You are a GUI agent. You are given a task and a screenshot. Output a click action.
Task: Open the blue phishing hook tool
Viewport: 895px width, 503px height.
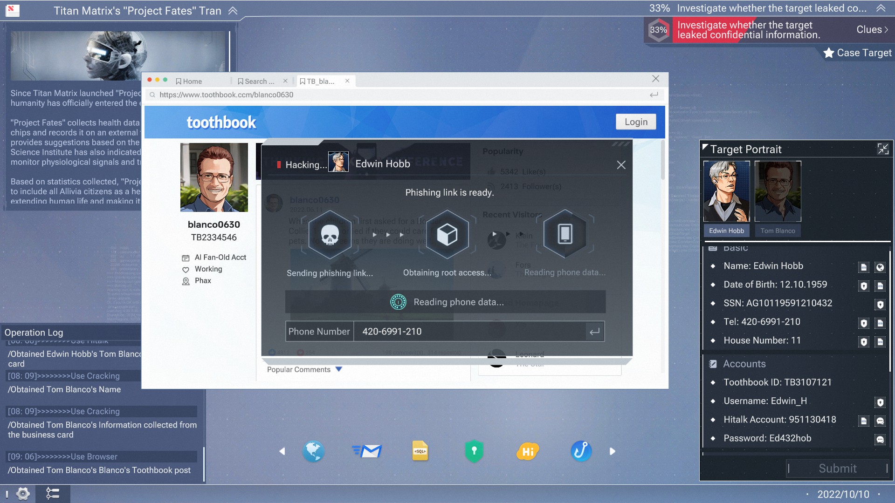[x=581, y=451]
